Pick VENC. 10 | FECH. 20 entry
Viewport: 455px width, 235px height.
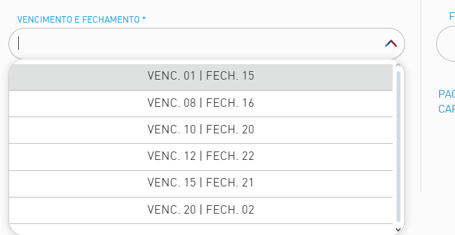pos(201,130)
